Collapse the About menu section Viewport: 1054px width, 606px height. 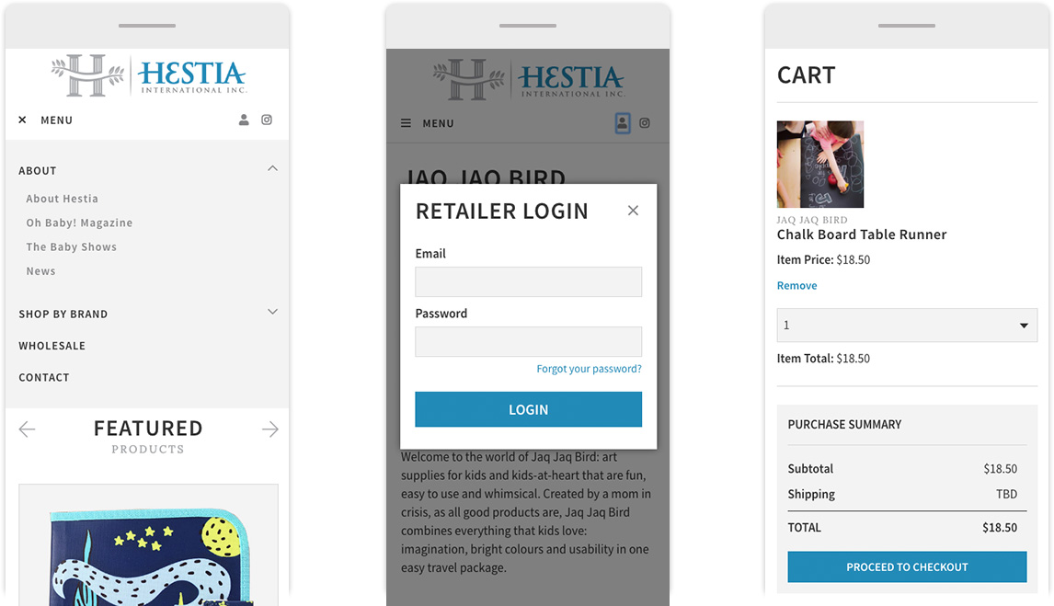(272, 168)
